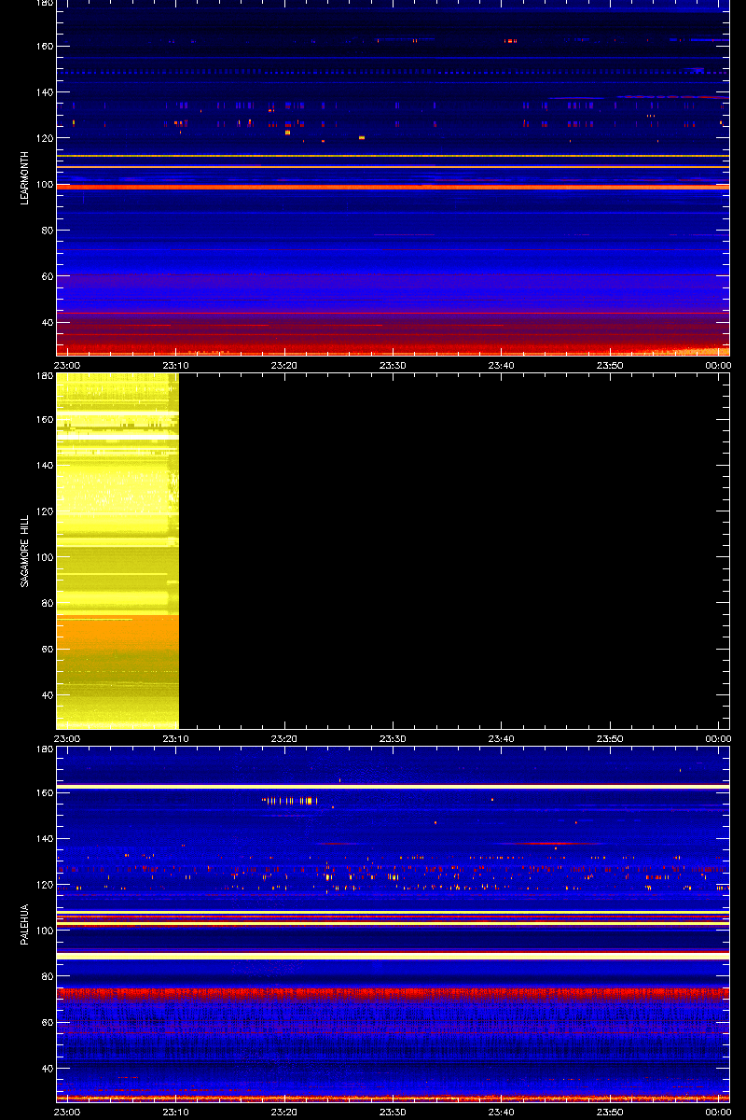Click the bright red 100 MHz band in Learmonth
Screen dimensions: 746x1120
click(x=393, y=187)
